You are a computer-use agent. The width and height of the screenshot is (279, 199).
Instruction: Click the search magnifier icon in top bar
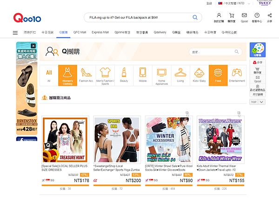pyautogui.click(x=195, y=17)
